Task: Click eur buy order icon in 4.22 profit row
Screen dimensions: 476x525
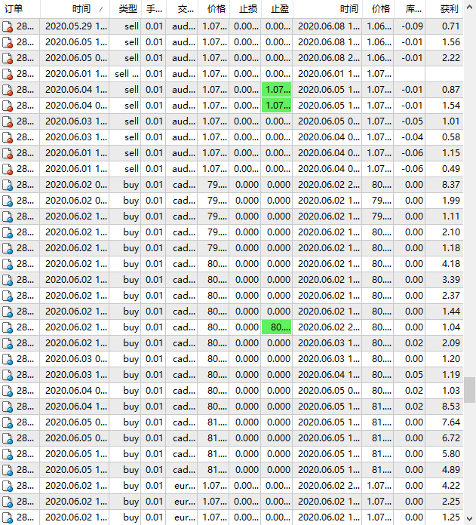Action: [x=8, y=487]
